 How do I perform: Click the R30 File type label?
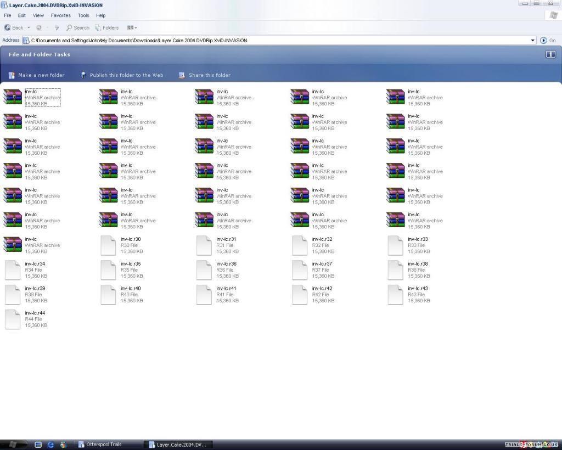(x=129, y=245)
